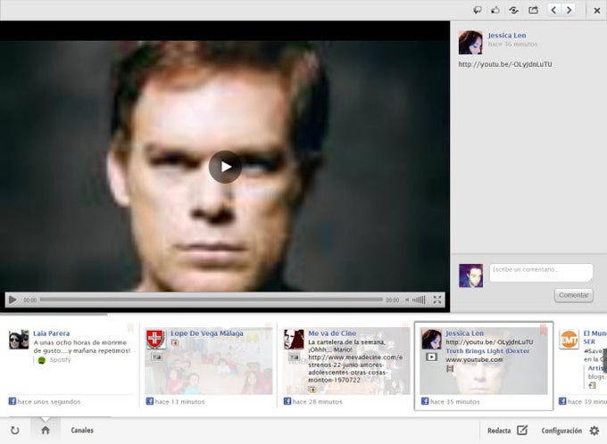Image resolution: width=607 pixels, height=444 pixels.
Task: Mute the video via speaker icon
Action: (407, 300)
